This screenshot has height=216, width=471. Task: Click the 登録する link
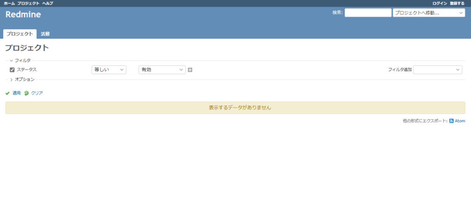tap(457, 3)
